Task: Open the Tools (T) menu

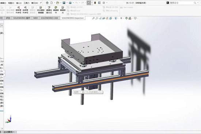Action: 26,3
